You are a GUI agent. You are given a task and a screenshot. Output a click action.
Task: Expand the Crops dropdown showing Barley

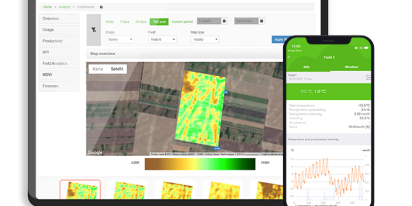point(120,40)
